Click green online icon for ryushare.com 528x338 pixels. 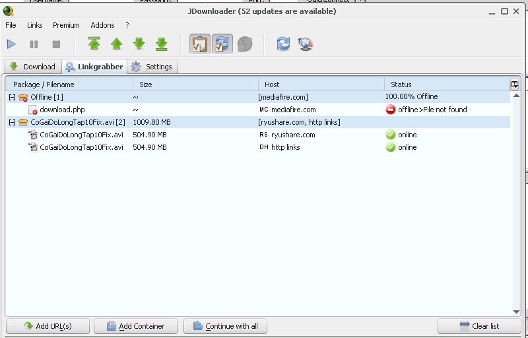click(390, 135)
